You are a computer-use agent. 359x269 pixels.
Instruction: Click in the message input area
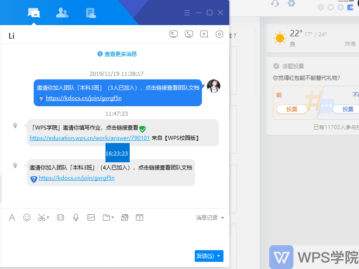pyautogui.click(x=116, y=237)
